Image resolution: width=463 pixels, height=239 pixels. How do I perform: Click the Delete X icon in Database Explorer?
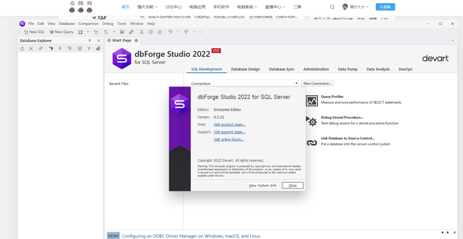click(31, 48)
